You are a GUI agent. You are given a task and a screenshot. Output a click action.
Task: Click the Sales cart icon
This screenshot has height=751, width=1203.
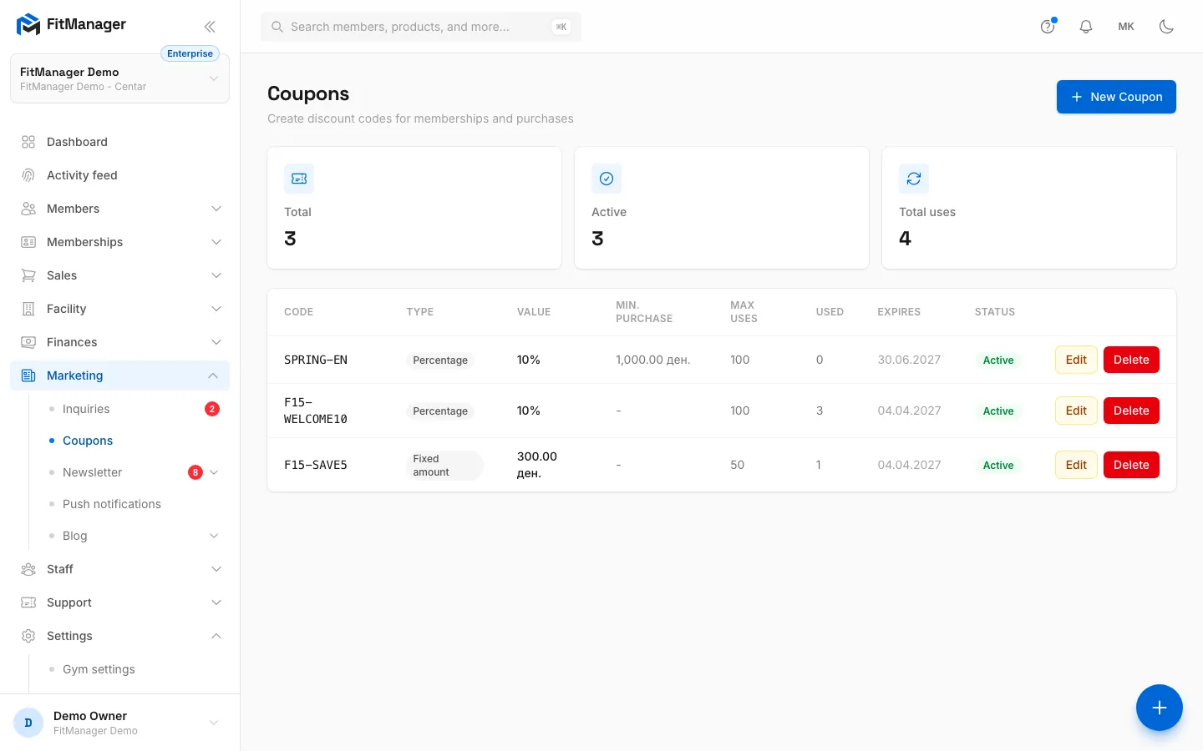pos(28,275)
